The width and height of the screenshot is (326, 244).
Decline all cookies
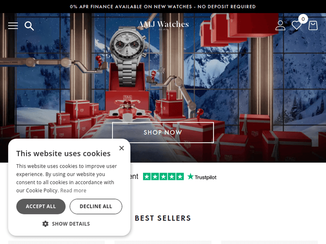(x=96, y=206)
